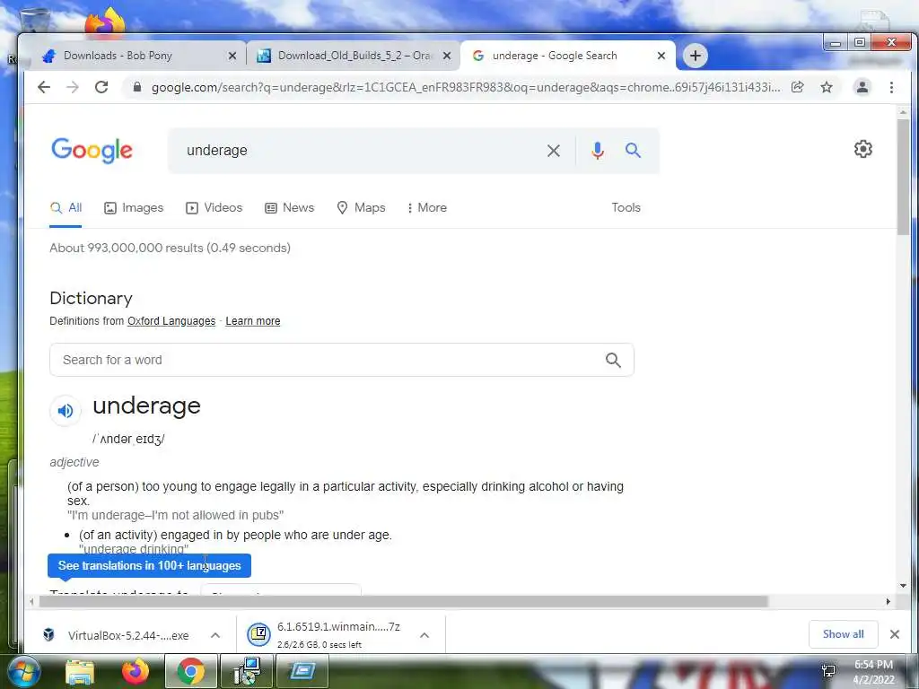The width and height of the screenshot is (919, 689).
Task: Open VirtualBox-5.2.44 exe download
Action: click(x=127, y=636)
